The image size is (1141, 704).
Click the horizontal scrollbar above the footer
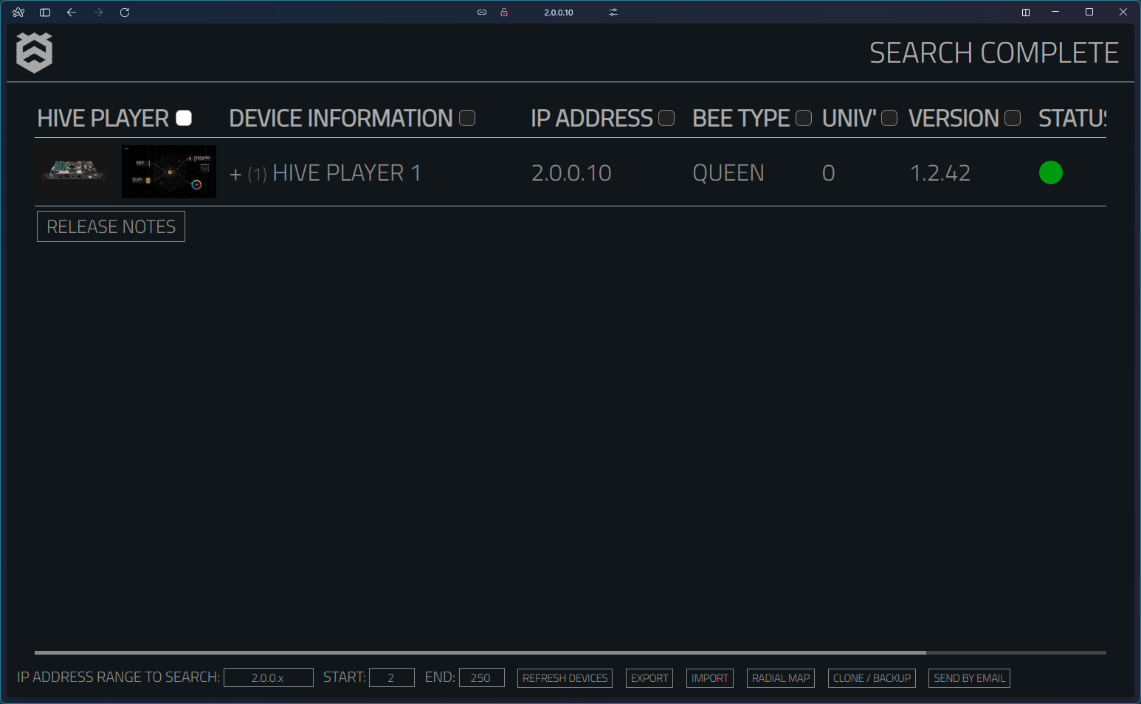(x=480, y=652)
